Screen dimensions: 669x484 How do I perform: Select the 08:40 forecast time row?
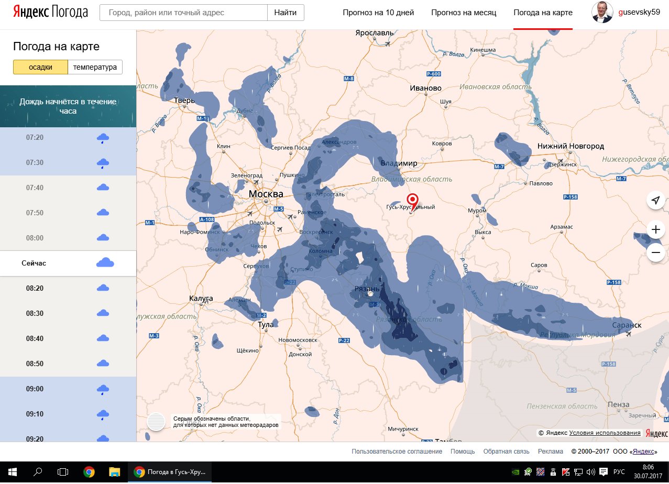click(x=68, y=338)
